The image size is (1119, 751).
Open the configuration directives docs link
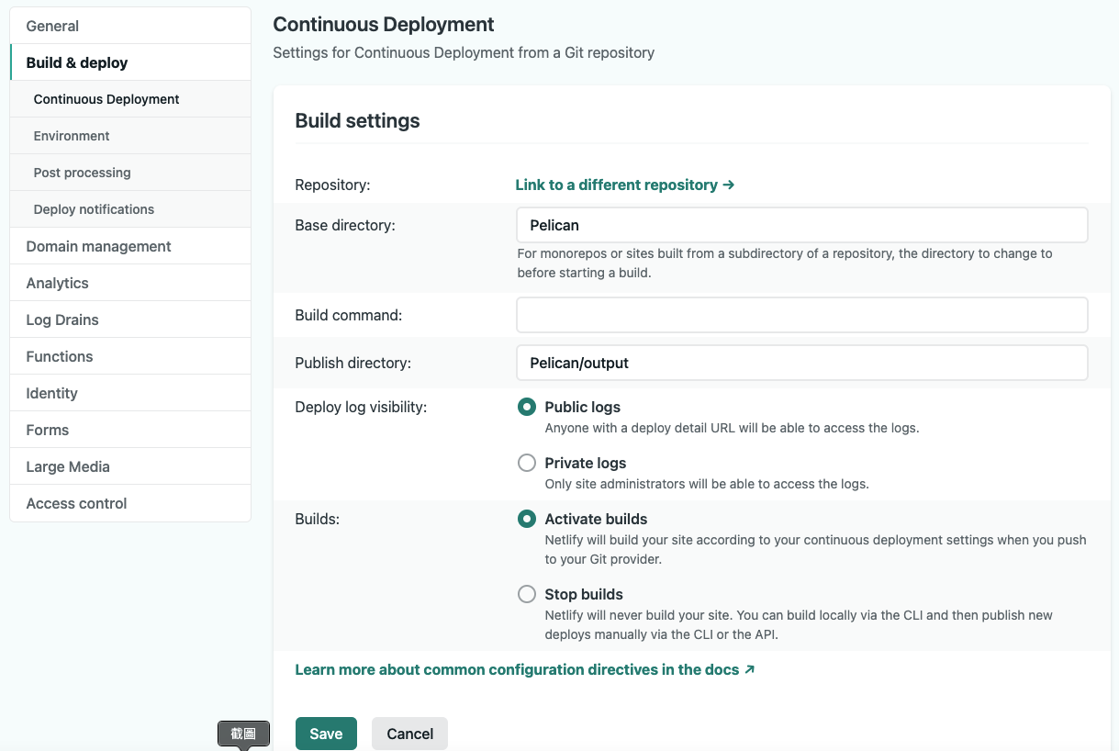point(524,669)
